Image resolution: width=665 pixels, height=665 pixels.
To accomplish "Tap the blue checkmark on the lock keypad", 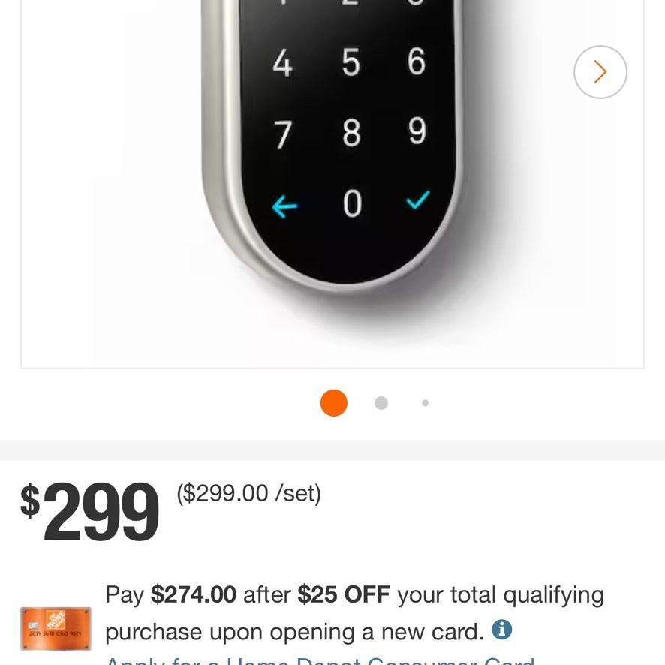I will 418,200.
